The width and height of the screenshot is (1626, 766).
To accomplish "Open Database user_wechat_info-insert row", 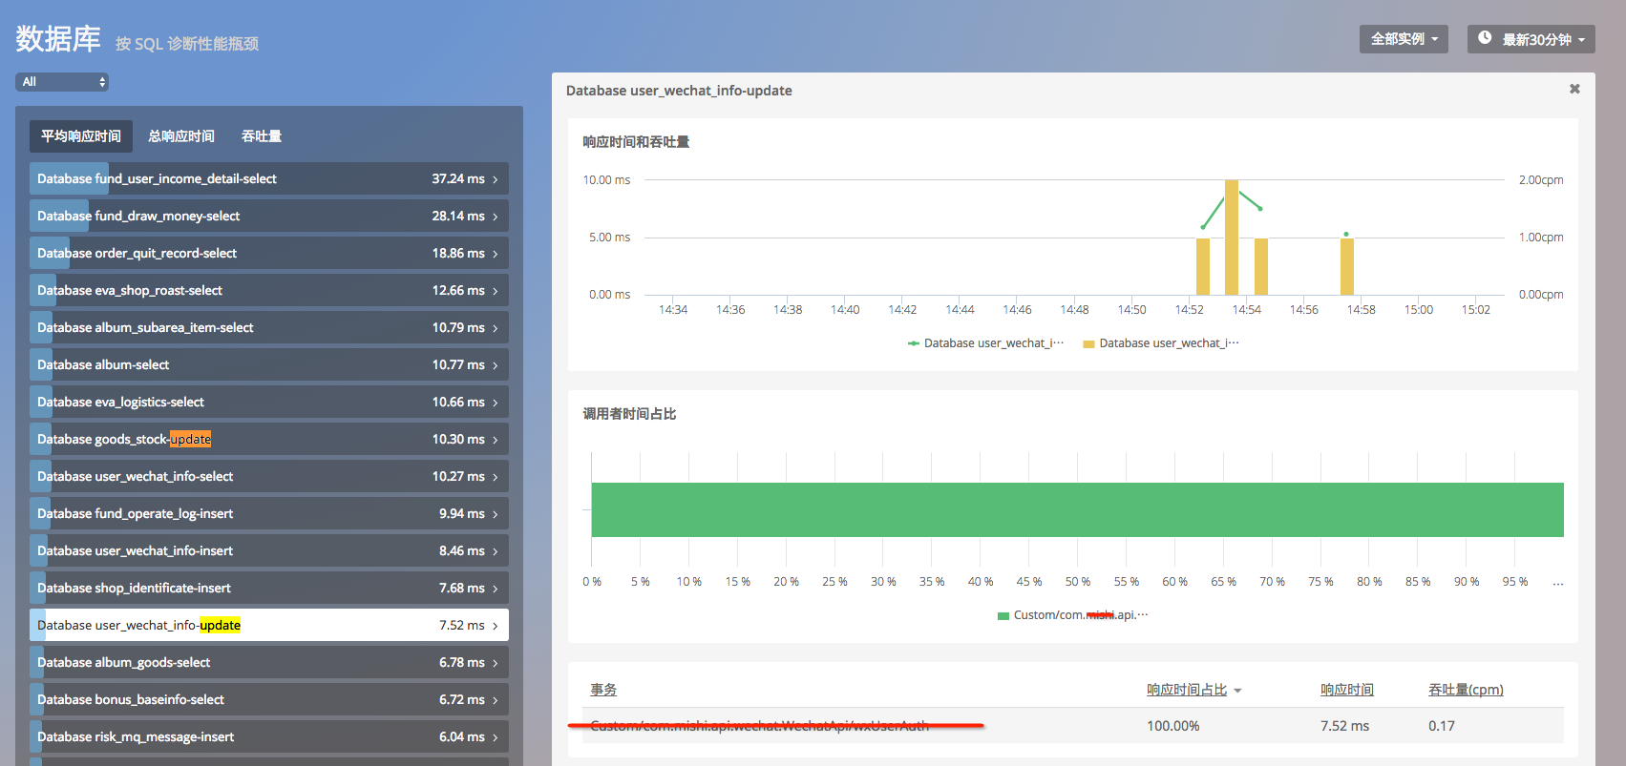I will 269,550.
